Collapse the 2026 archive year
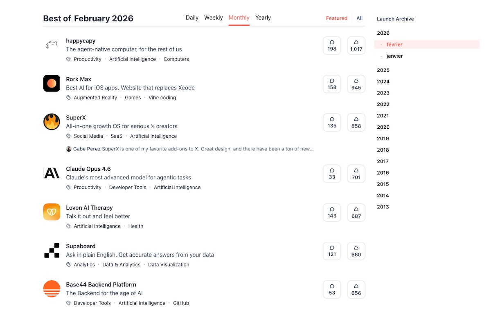 (x=383, y=33)
